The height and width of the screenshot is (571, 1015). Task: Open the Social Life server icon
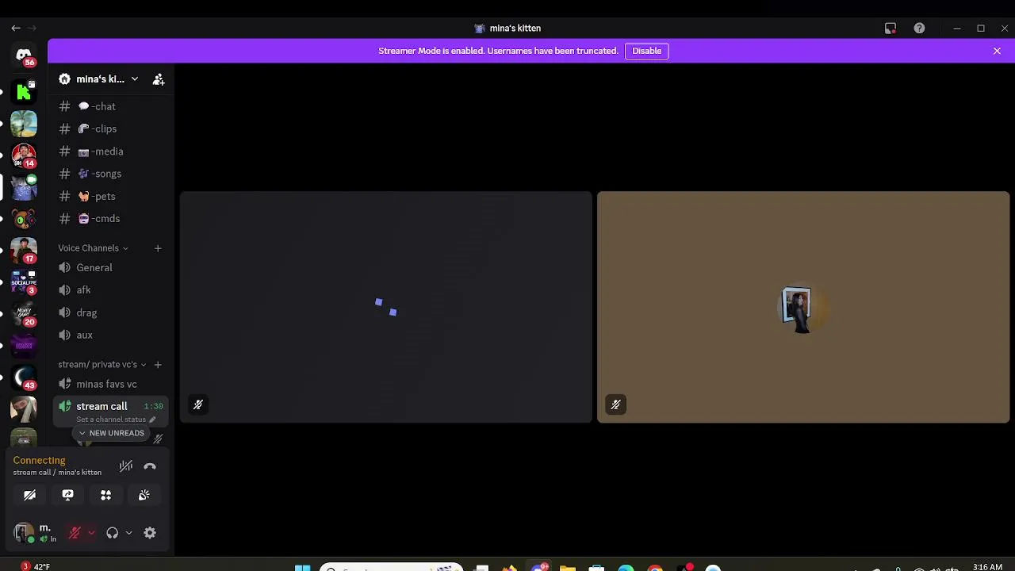24,282
